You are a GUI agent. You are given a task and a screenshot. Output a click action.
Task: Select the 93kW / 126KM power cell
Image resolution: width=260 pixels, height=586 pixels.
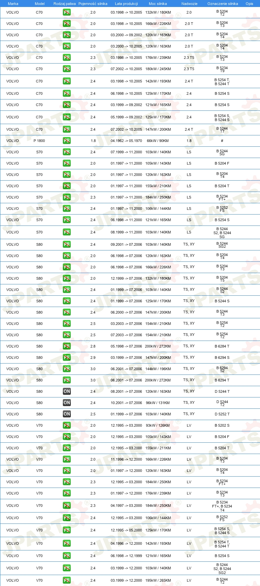tap(158, 425)
